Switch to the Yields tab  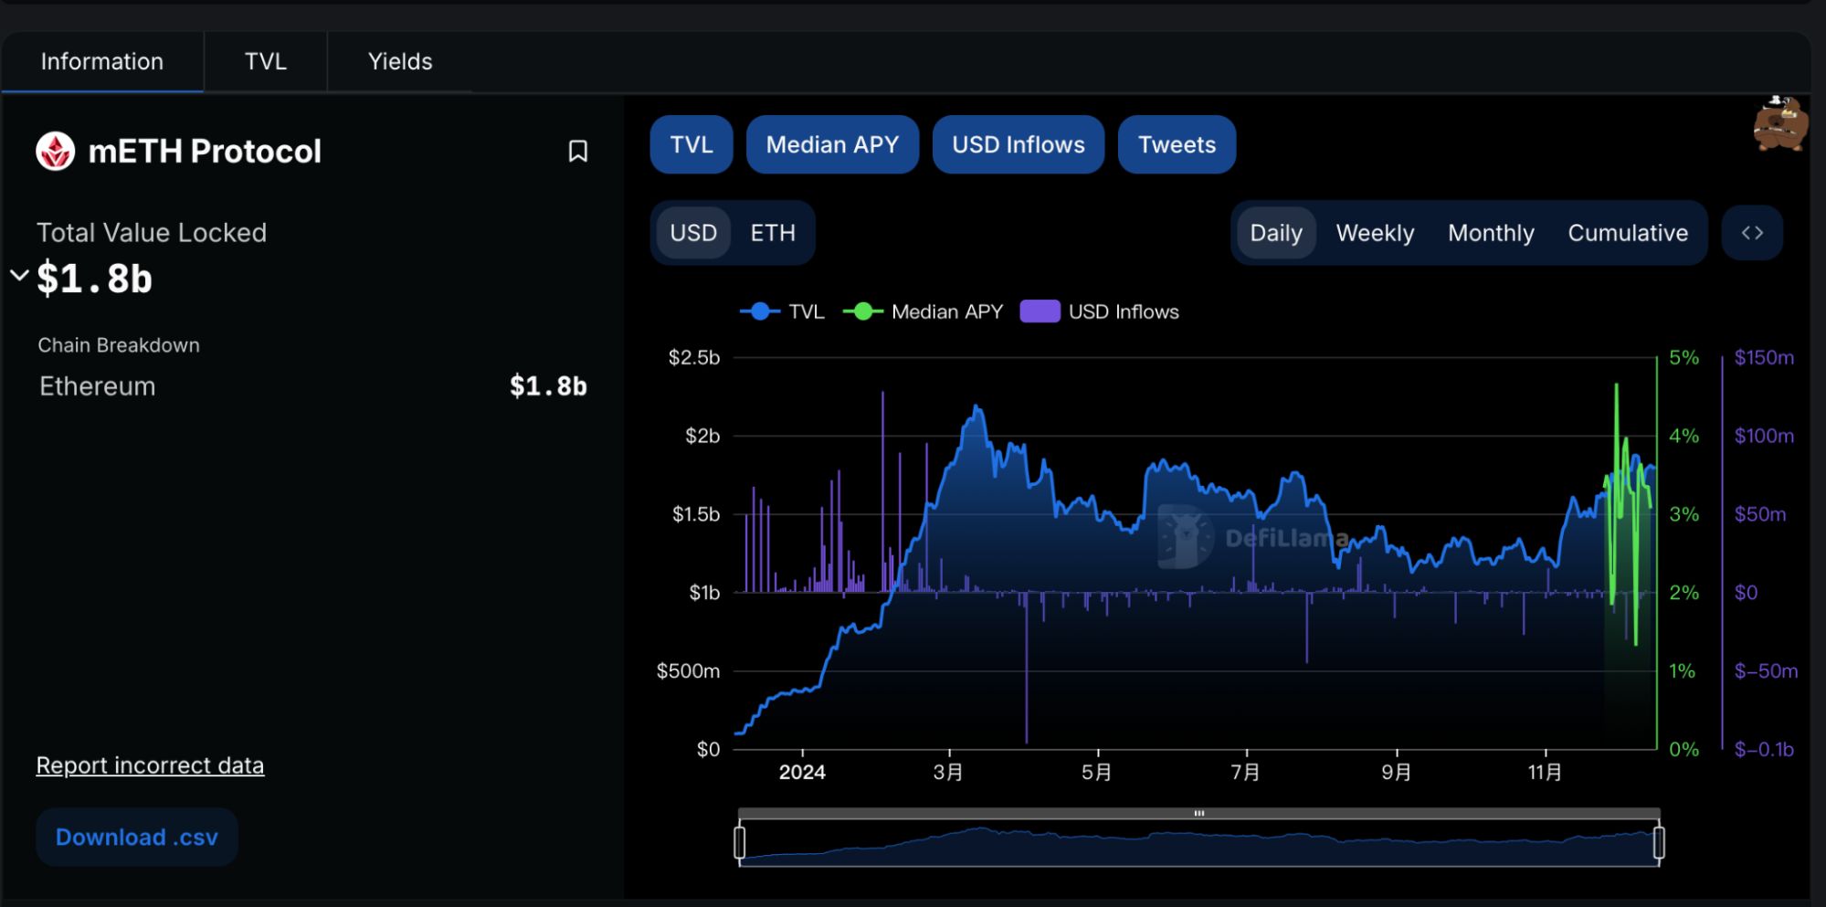tap(399, 62)
